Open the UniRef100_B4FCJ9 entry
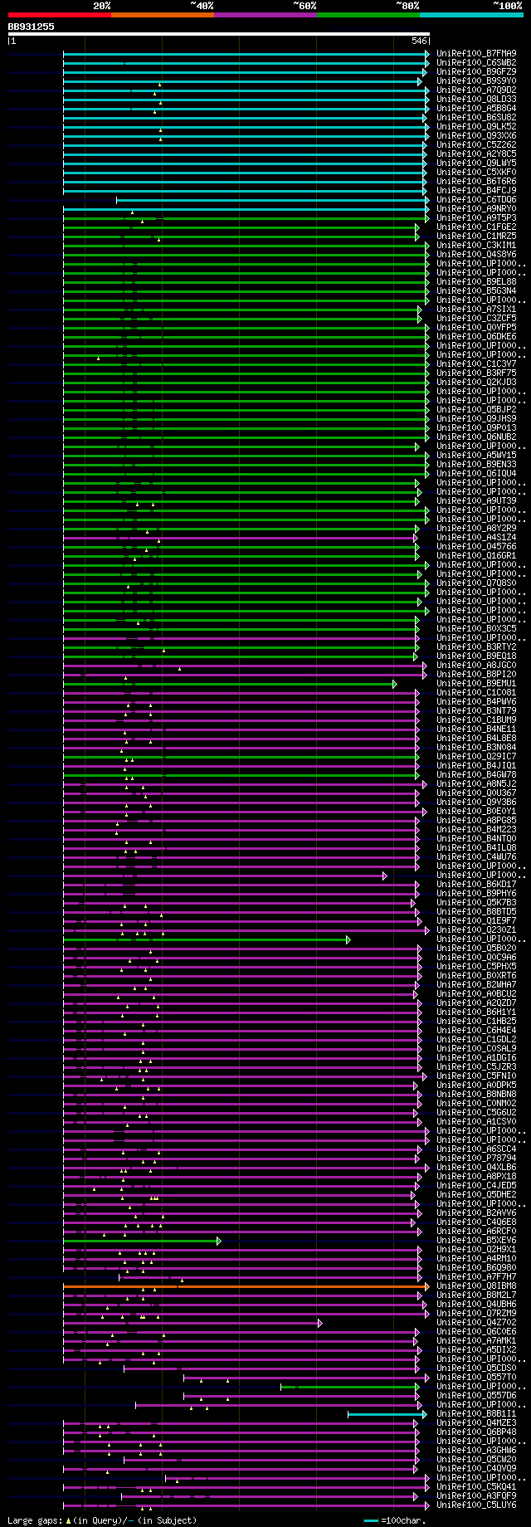 click(476, 191)
